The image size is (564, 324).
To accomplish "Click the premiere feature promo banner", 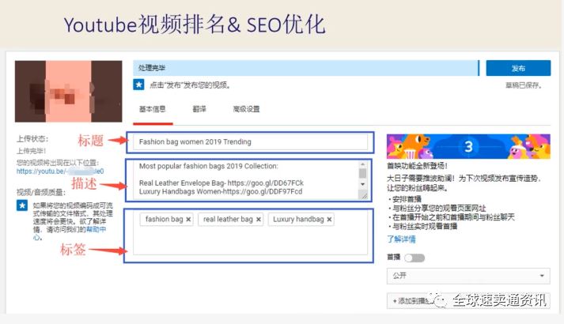I will 468,146.
